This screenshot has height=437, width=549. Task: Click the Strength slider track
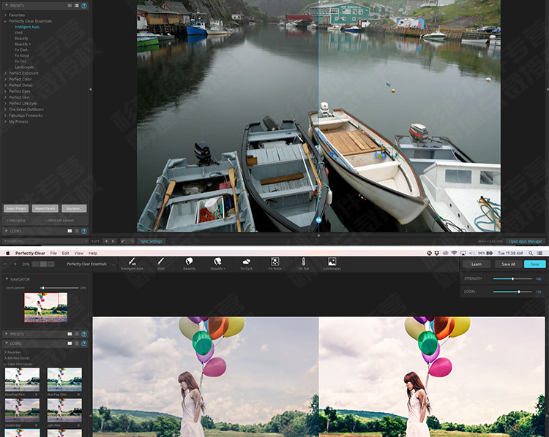click(512, 278)
